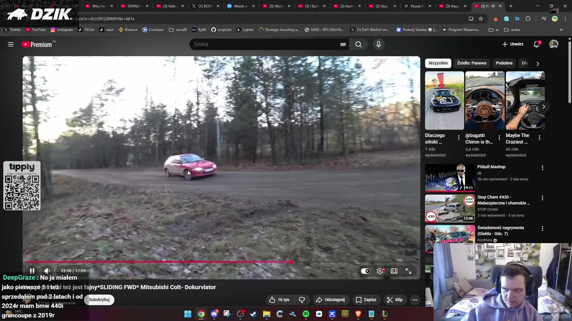572x321 pixels.
Task: Share the video via Udostępnij
Action: pos(331,300)
